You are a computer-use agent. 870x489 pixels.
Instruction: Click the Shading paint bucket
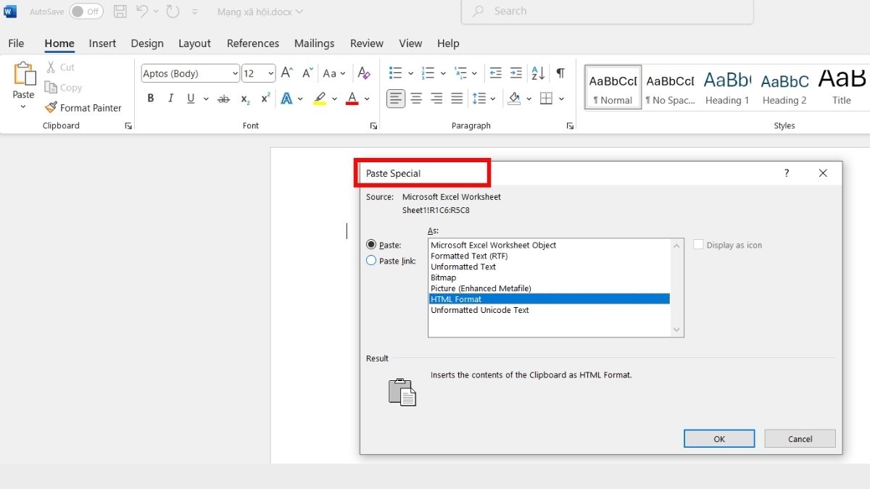(x=514, y=99)
